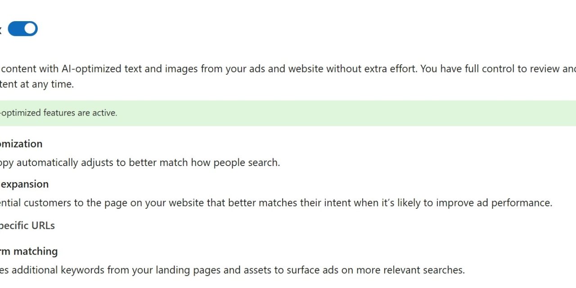Click the partial label beside the switch
Viewport: 576px width, 288px height.
1,29
